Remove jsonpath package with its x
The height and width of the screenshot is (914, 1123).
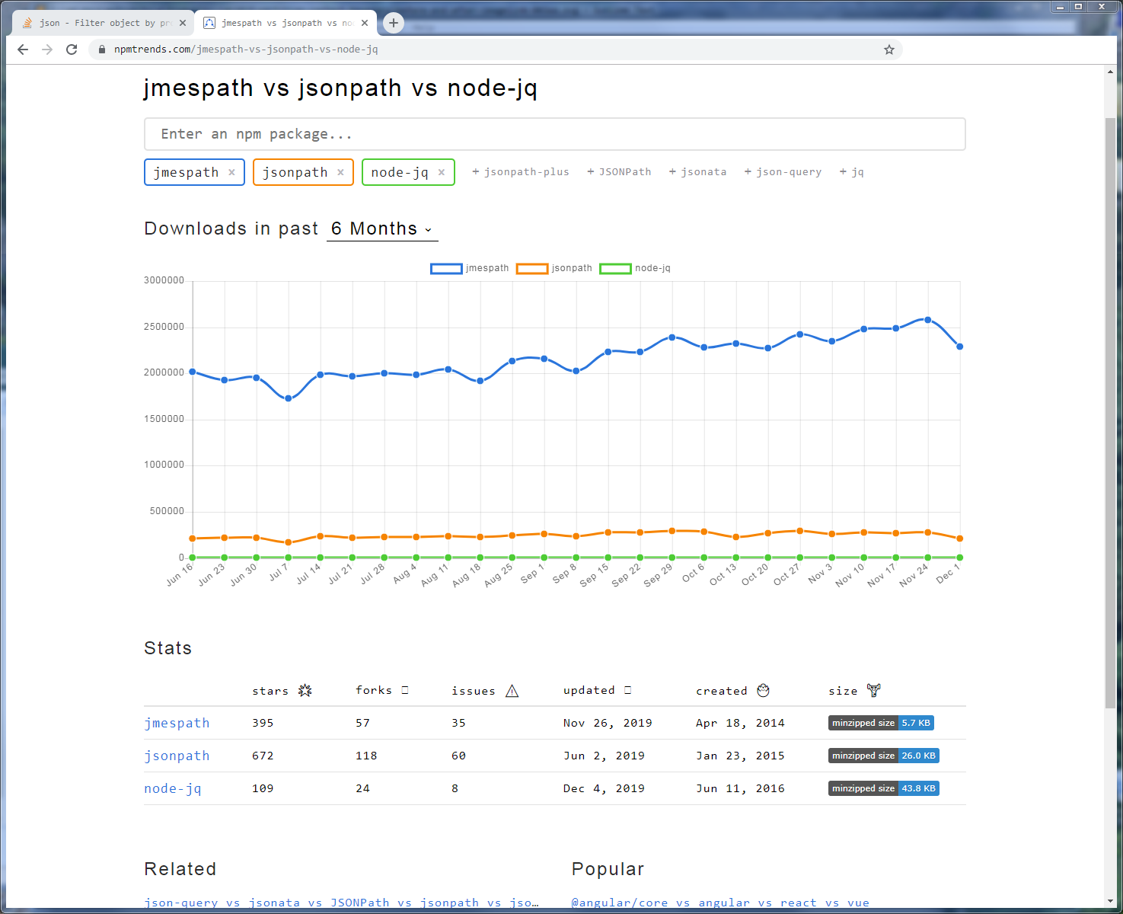[340, 172]
